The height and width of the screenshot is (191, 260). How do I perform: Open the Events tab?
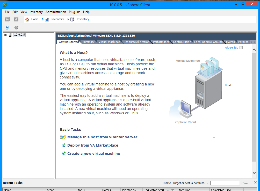[230, 42]
